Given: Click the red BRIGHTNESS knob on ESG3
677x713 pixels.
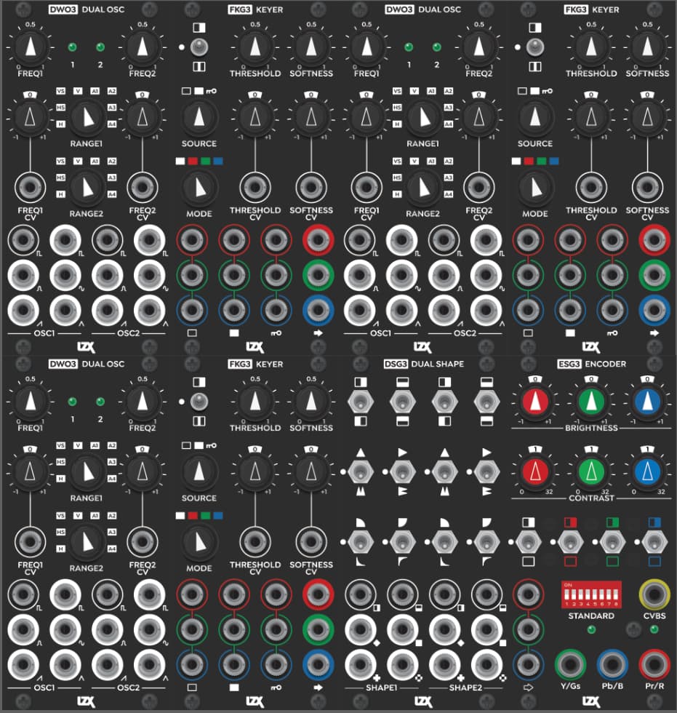Looking at the screenshot, I should coord(535,402).
